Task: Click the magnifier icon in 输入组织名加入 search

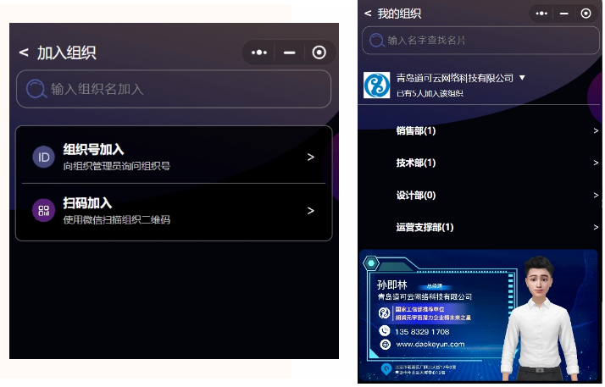Action: click(36, 89)
